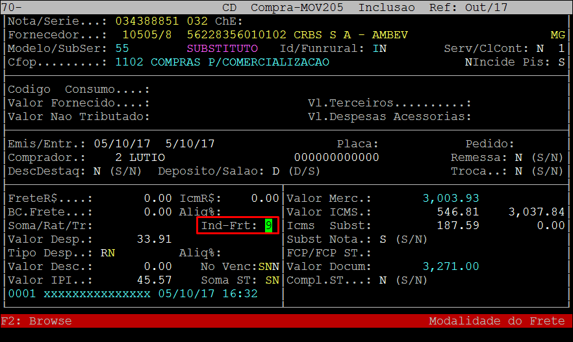Toggle the Remessa S/N value
The height and width of the screenshot is (342, 573).
(519, 158)
